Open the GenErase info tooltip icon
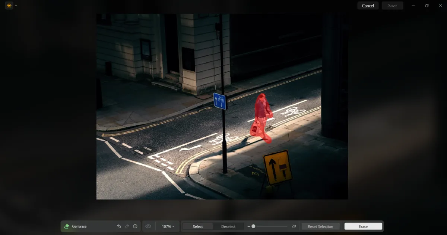The height and width of the screenshot is (235, 447). pos(135,226)
